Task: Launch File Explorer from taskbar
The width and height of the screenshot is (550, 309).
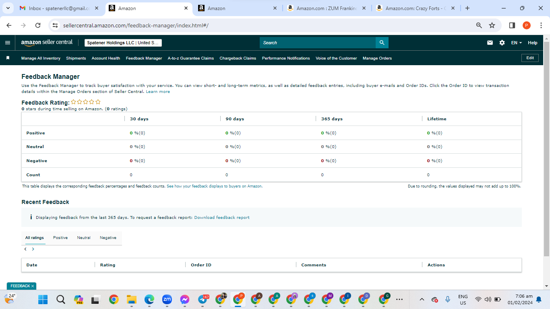Action: point(132,299)
